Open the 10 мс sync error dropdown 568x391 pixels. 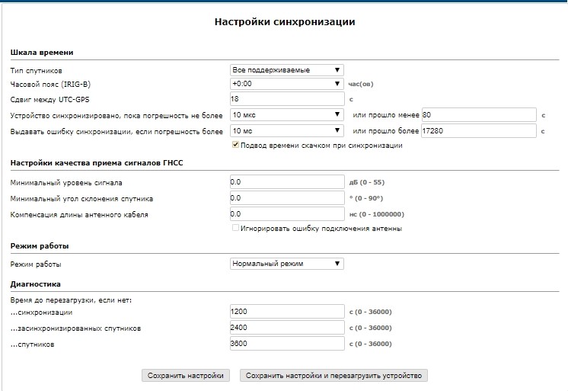pos(286,131)
